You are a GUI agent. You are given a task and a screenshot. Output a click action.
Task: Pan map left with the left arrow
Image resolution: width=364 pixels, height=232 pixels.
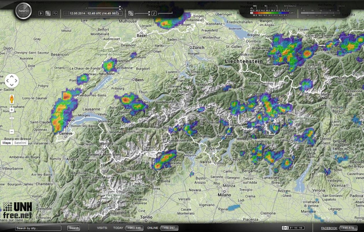[x=8, y=81]
